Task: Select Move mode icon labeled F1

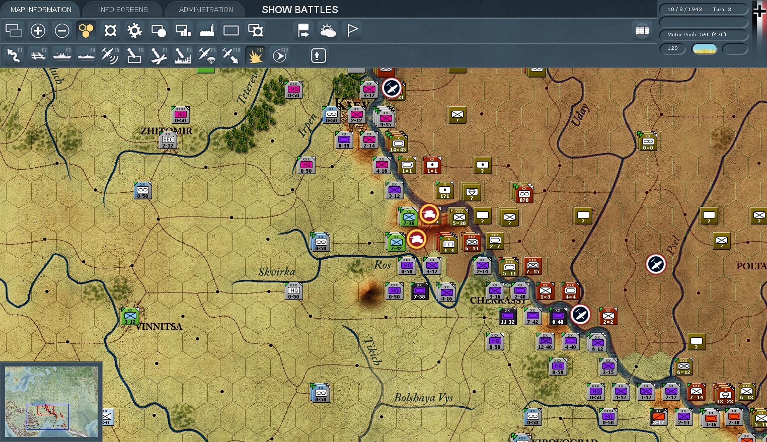Action: pyautogui.click(x=14, y=55)
